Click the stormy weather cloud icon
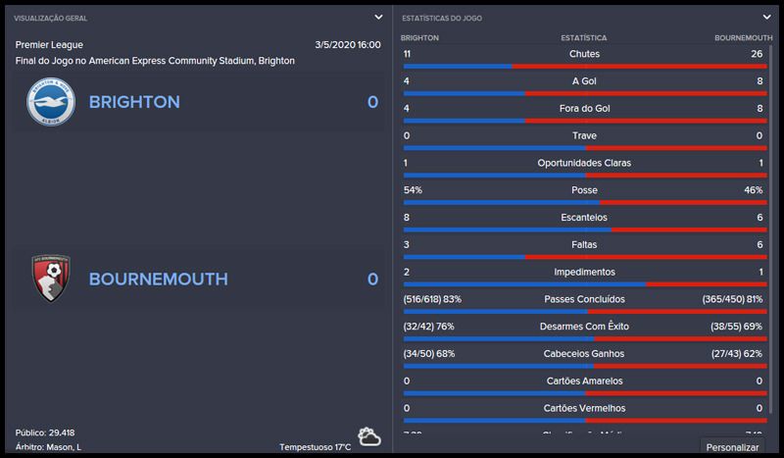Image resolution: width=784 pixels, height=458 pixels. pos(369,437)
